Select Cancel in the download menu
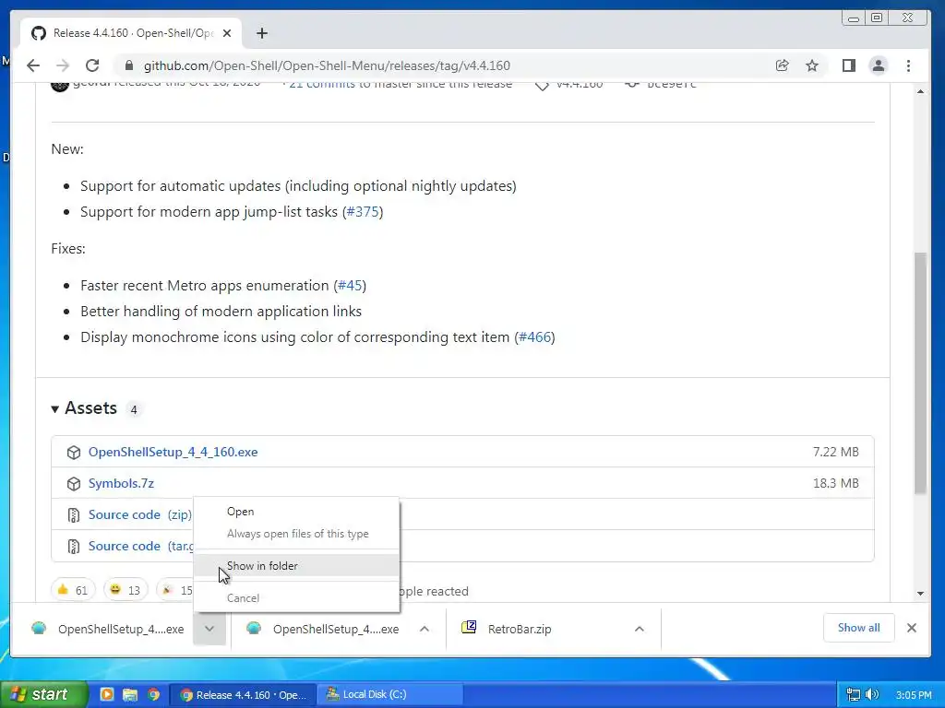945x708 pixels. [296, 597]
